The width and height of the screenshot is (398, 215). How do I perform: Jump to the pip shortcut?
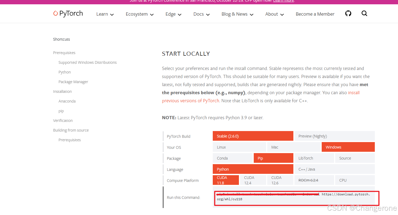pyautogui.click(x=61, y=111)
